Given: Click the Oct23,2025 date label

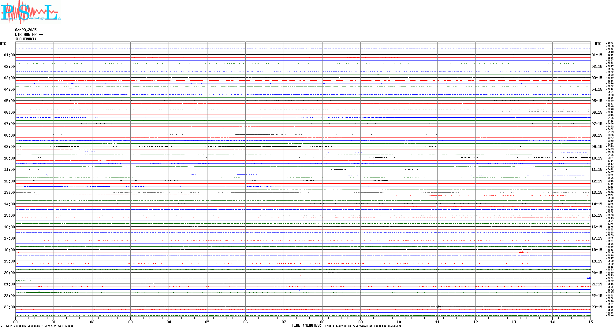Looking at the screenshot, I should coord(26,30).
